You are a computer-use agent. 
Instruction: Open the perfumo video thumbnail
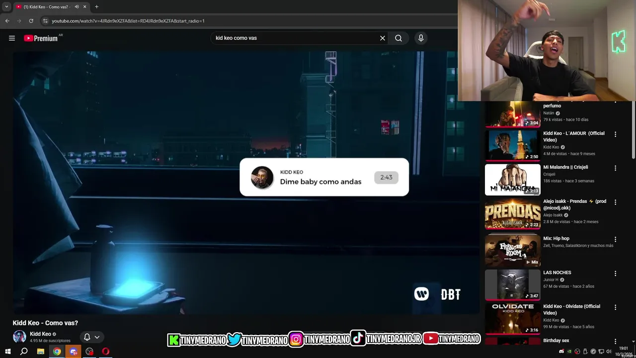pos(512,114)
